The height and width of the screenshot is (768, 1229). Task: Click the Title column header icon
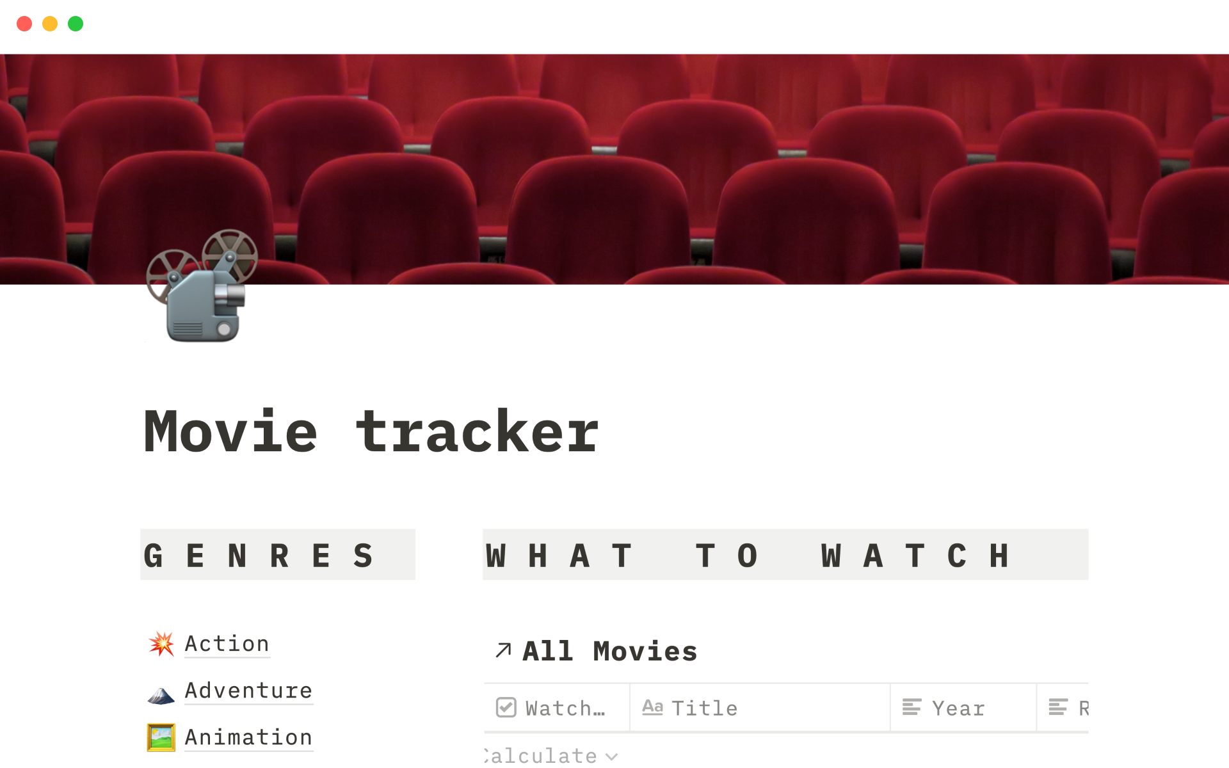pyautogui.click(x=652, y=708)
